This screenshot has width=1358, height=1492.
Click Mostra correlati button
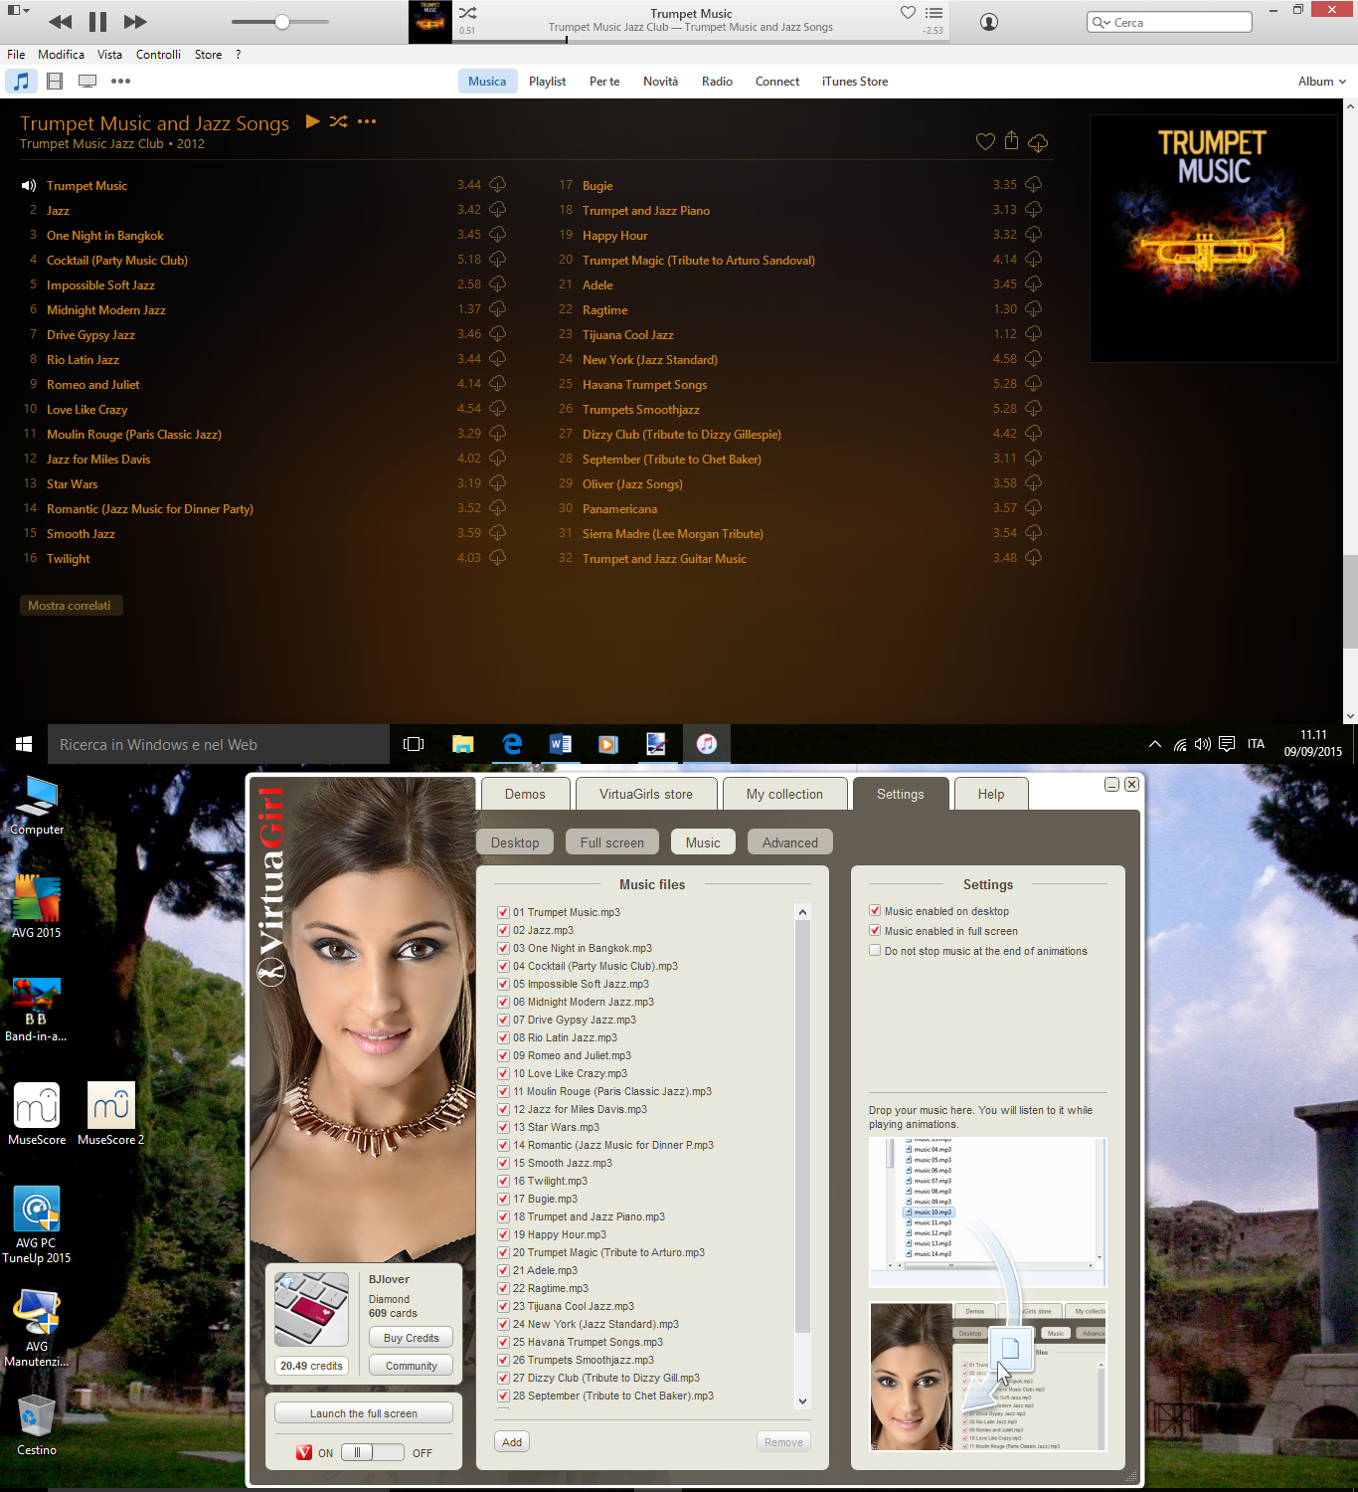click(x=71, y=605)
